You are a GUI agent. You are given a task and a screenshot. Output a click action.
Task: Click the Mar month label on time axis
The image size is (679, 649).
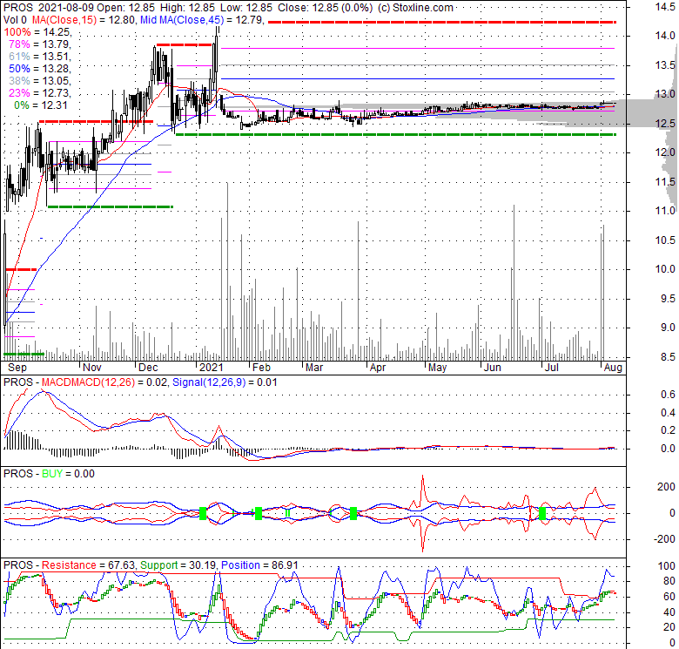point(314,368)
